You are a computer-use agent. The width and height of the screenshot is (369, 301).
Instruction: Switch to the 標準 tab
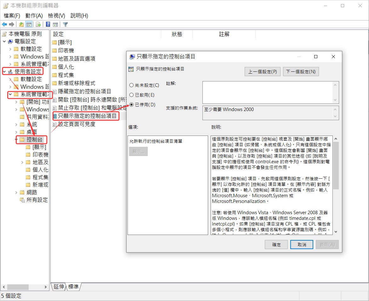click(73, 287)
